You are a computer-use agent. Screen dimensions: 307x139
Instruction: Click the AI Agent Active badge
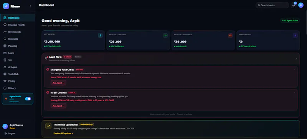point(290,20)
